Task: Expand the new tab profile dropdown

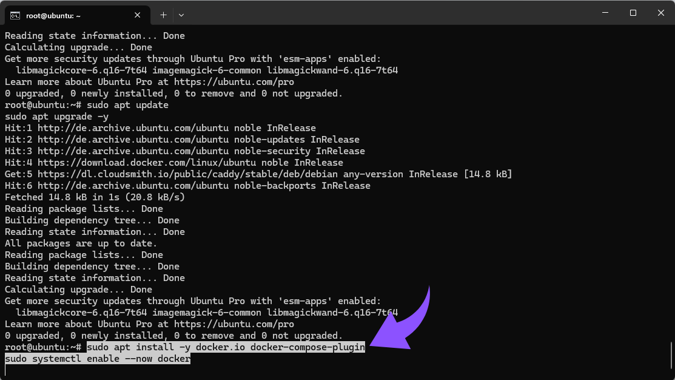Action: coord(181,15)
